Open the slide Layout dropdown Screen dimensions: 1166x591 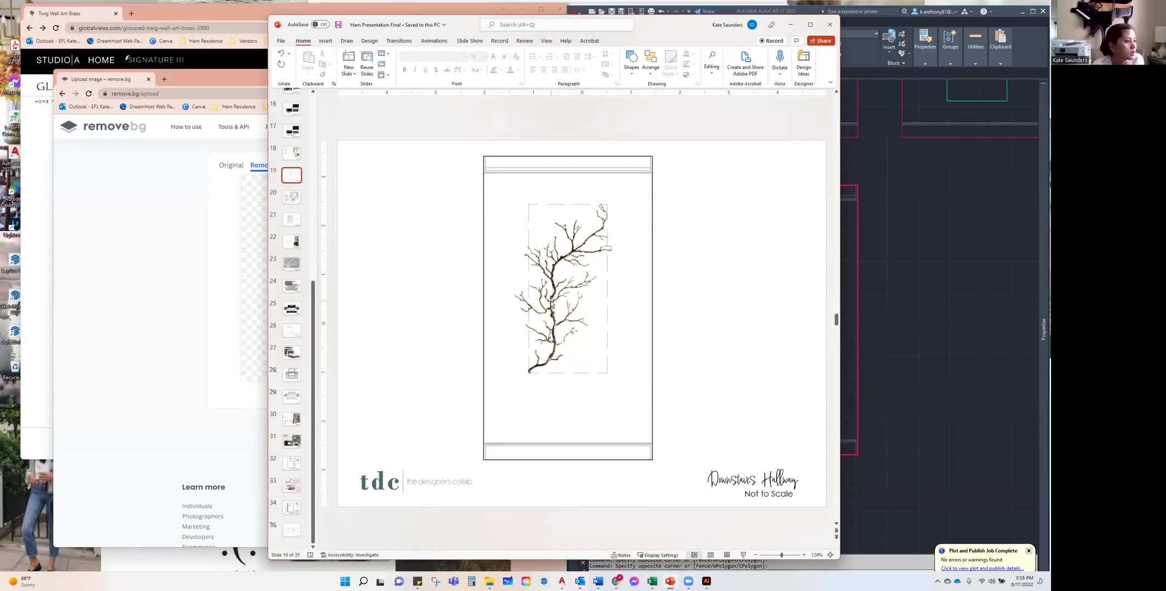pyautogui.click(x=383, y=53)
